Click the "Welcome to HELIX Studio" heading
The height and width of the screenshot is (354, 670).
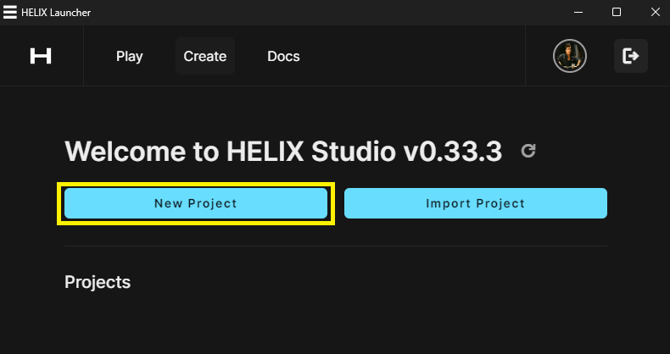coord(229,152)
